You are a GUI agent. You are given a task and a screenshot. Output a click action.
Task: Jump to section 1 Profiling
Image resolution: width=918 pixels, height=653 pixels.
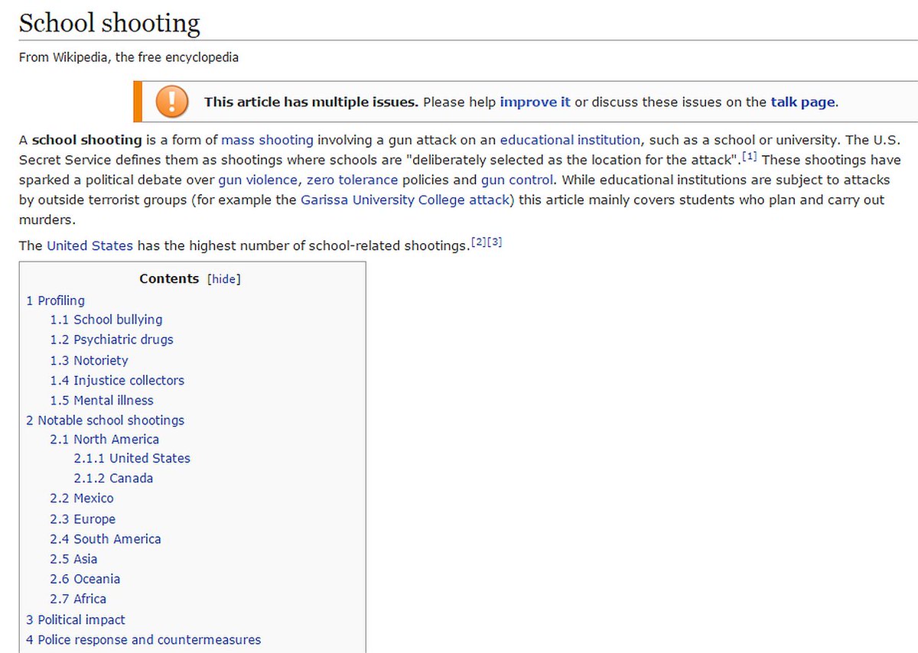(55, 301)
